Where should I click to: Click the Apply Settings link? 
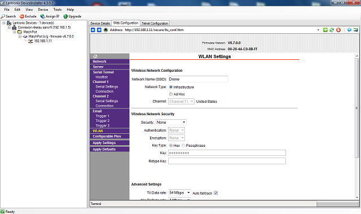[x=104, y=143]
